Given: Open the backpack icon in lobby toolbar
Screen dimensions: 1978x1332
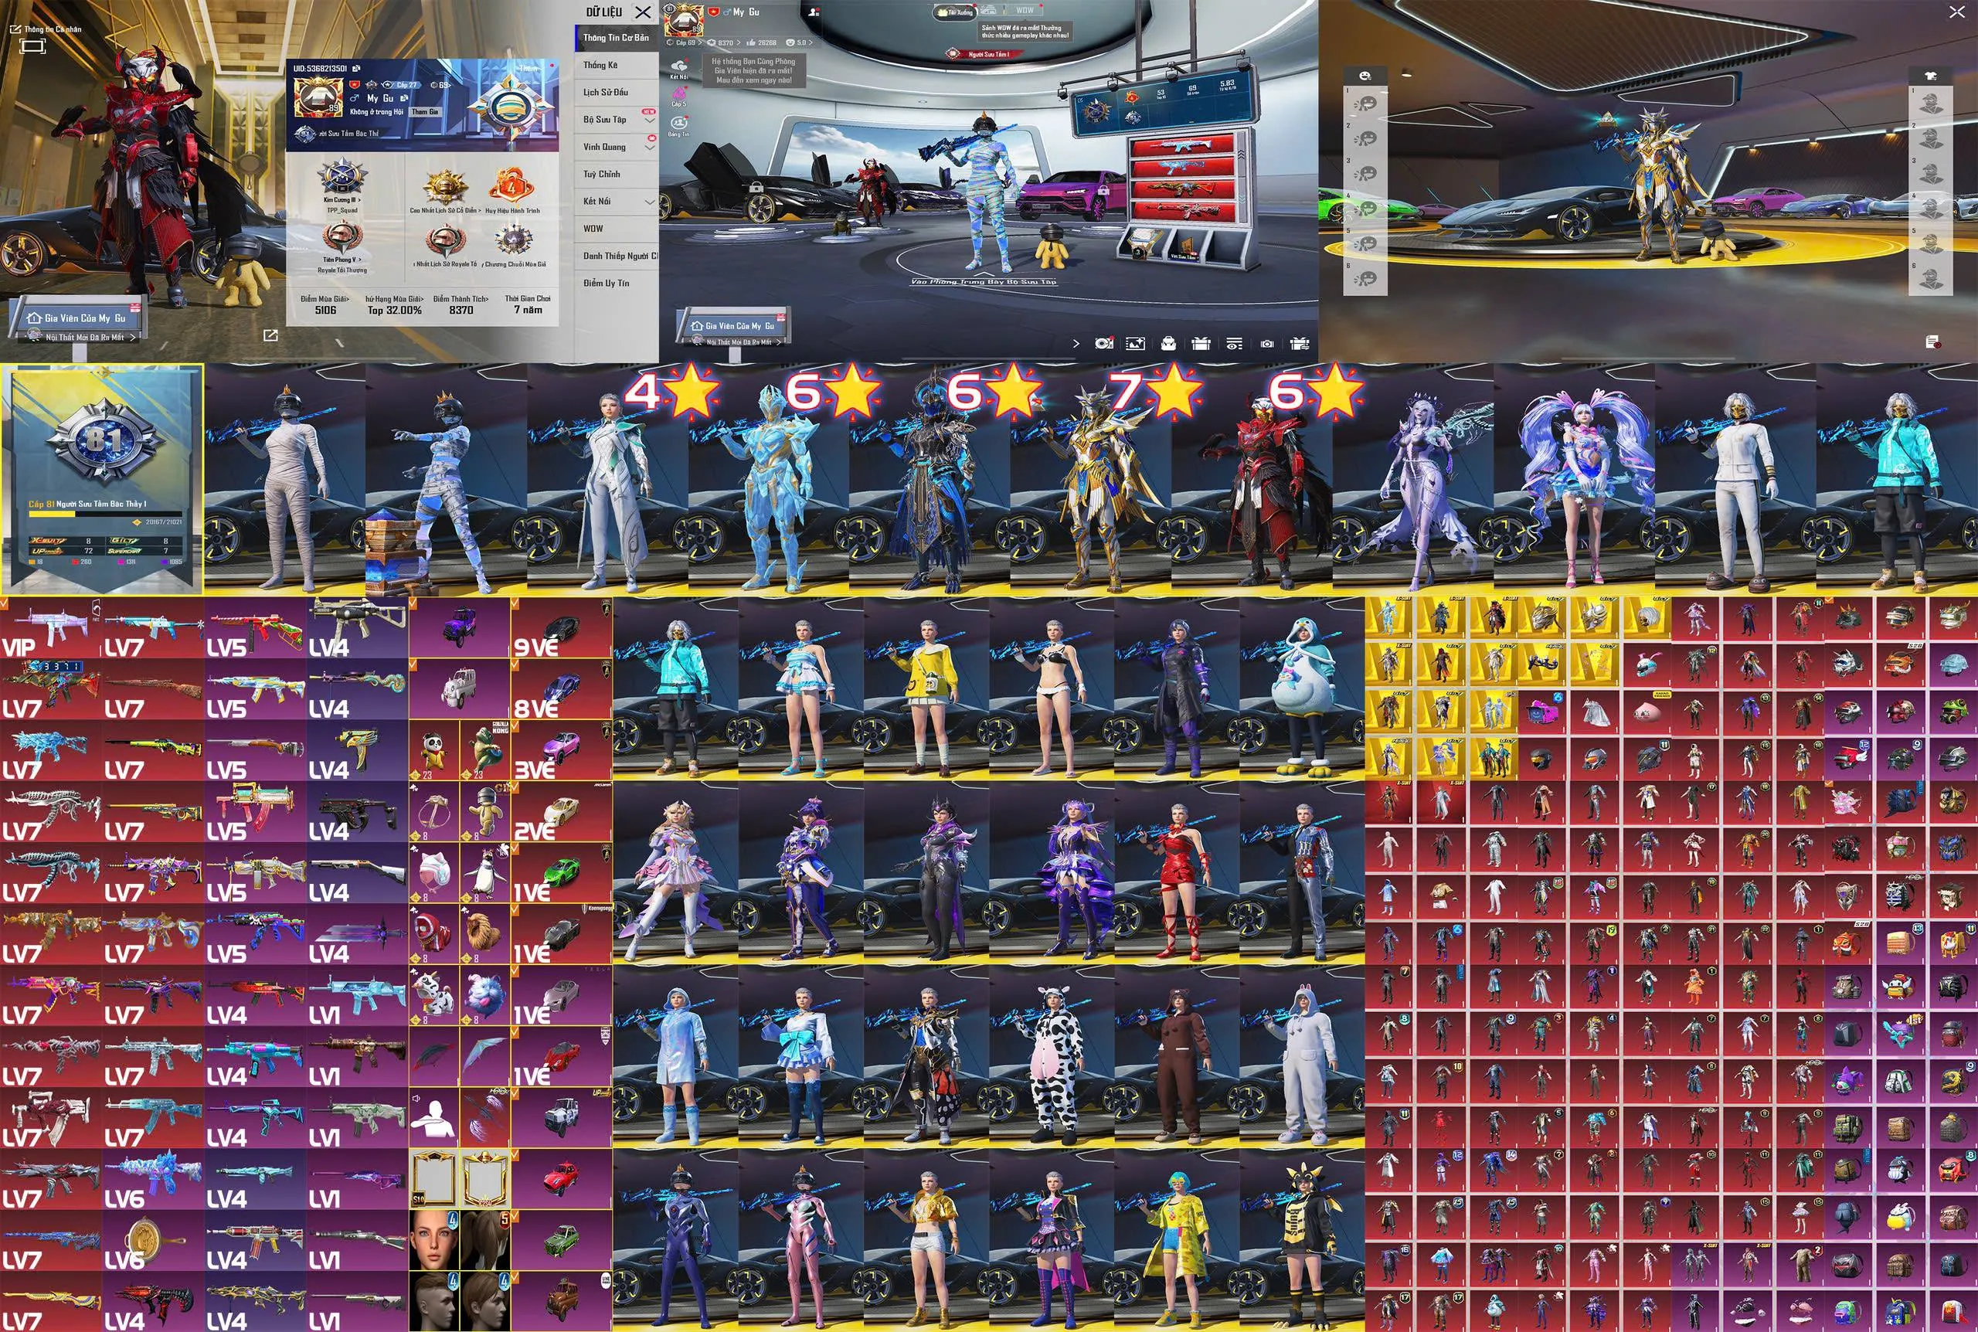Looking at the screenshot, I should (x=1168, y=343).
